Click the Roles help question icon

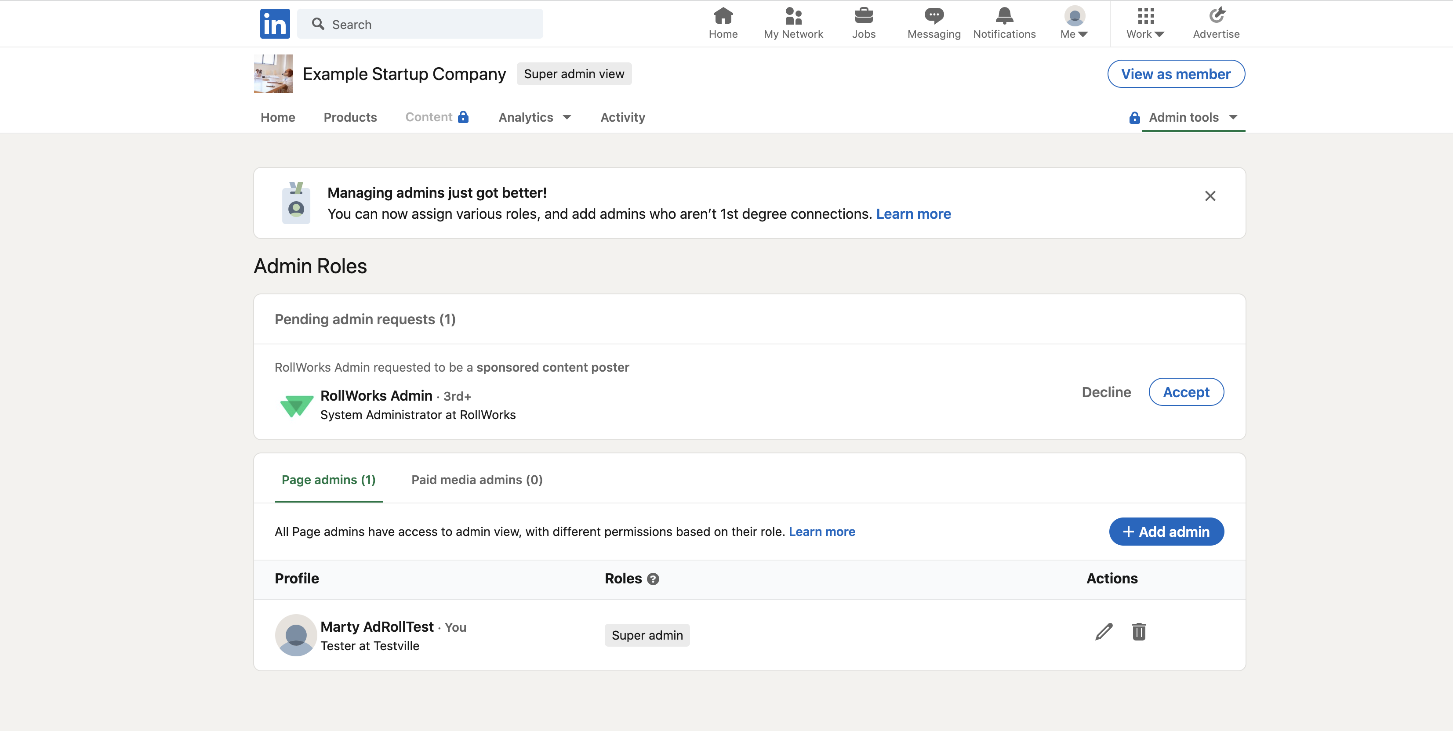[653, 579]
